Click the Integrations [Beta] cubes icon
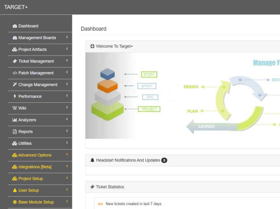This screenshot has width=280, height=209. pyautogui.click(x=15, y=167)
